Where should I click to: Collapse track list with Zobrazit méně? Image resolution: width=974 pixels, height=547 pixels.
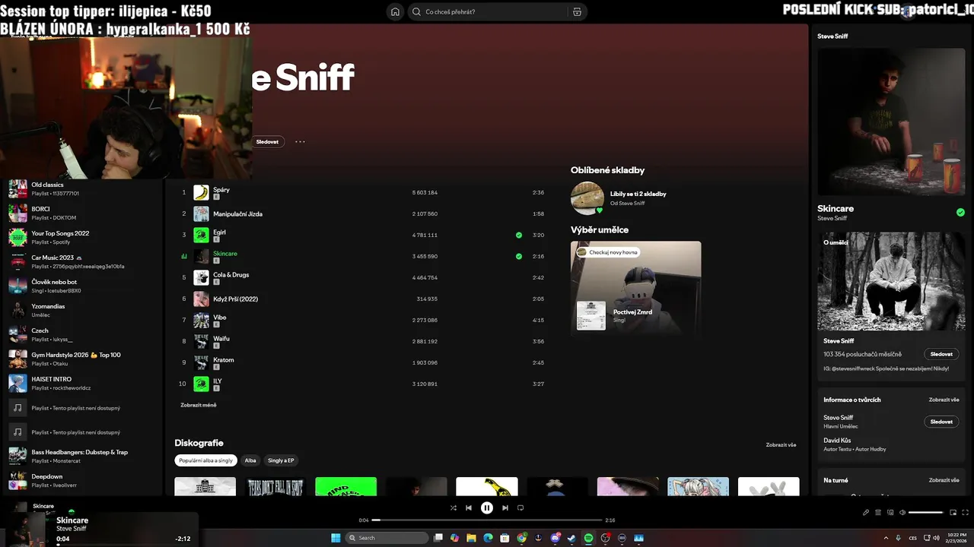[x=199, y=405]
